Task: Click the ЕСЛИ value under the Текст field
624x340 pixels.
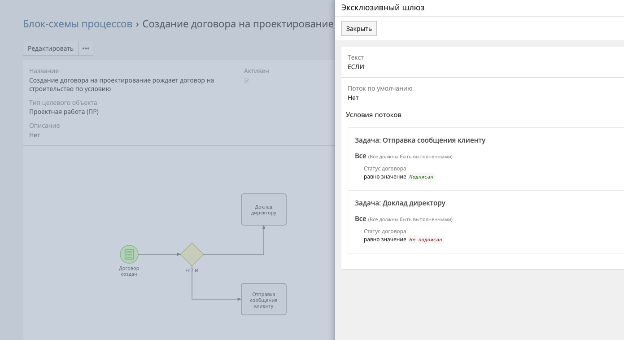Action: tap(356, 67)
